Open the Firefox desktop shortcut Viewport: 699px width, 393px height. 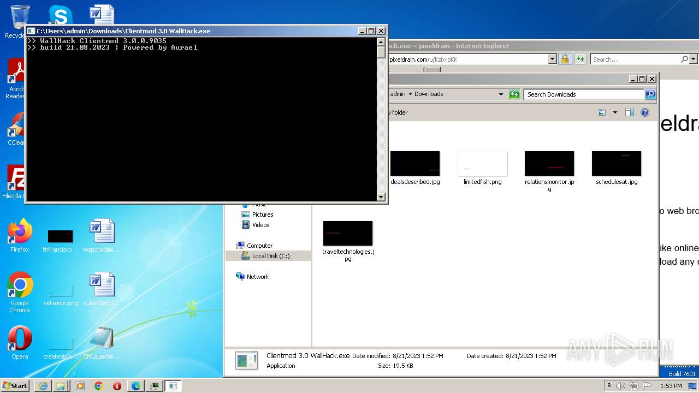[x=20, y=236]
